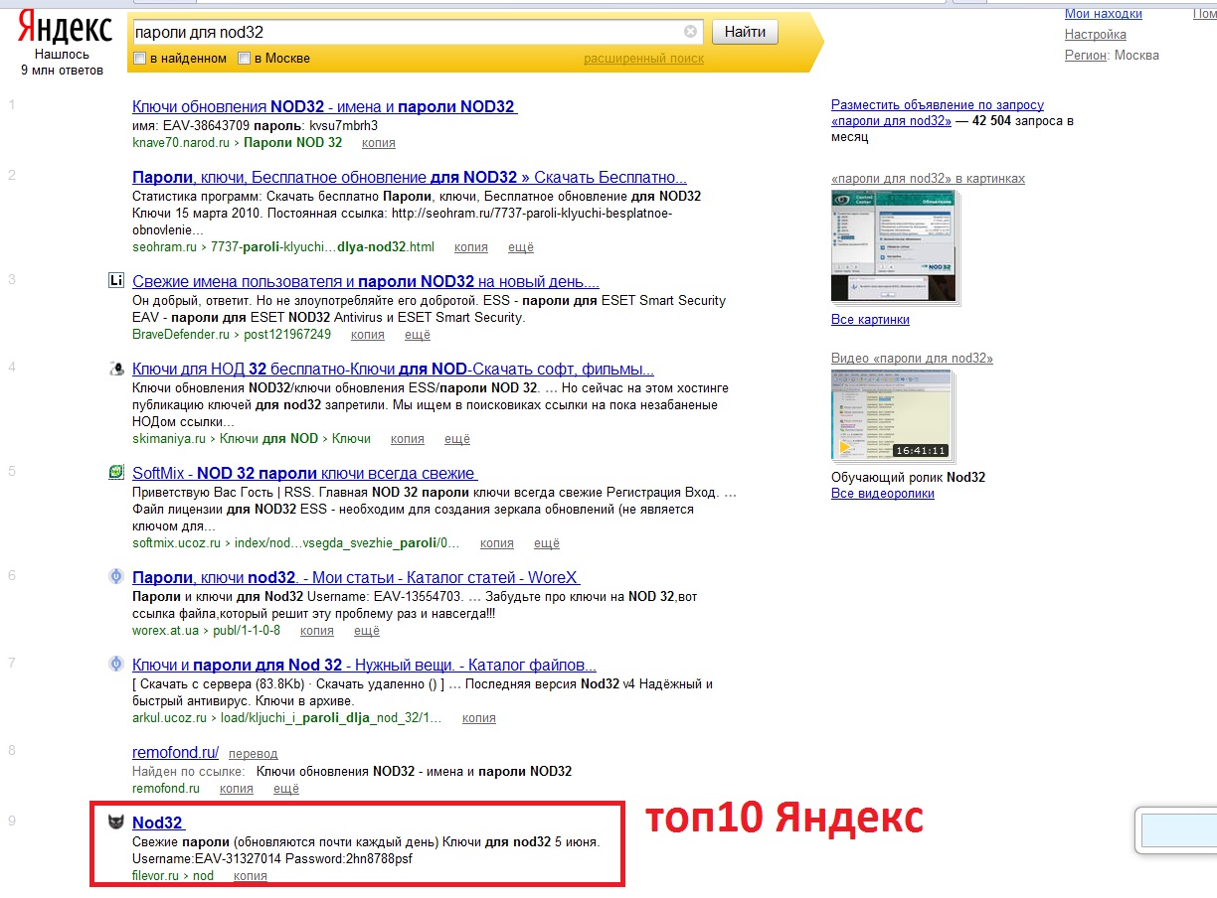Open the Настройка link
Image resolution: width=1217 pixels, height=898 pixels.
1096,35
